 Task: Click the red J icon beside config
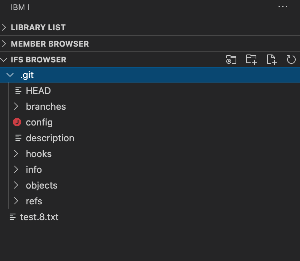coord(17,122)
